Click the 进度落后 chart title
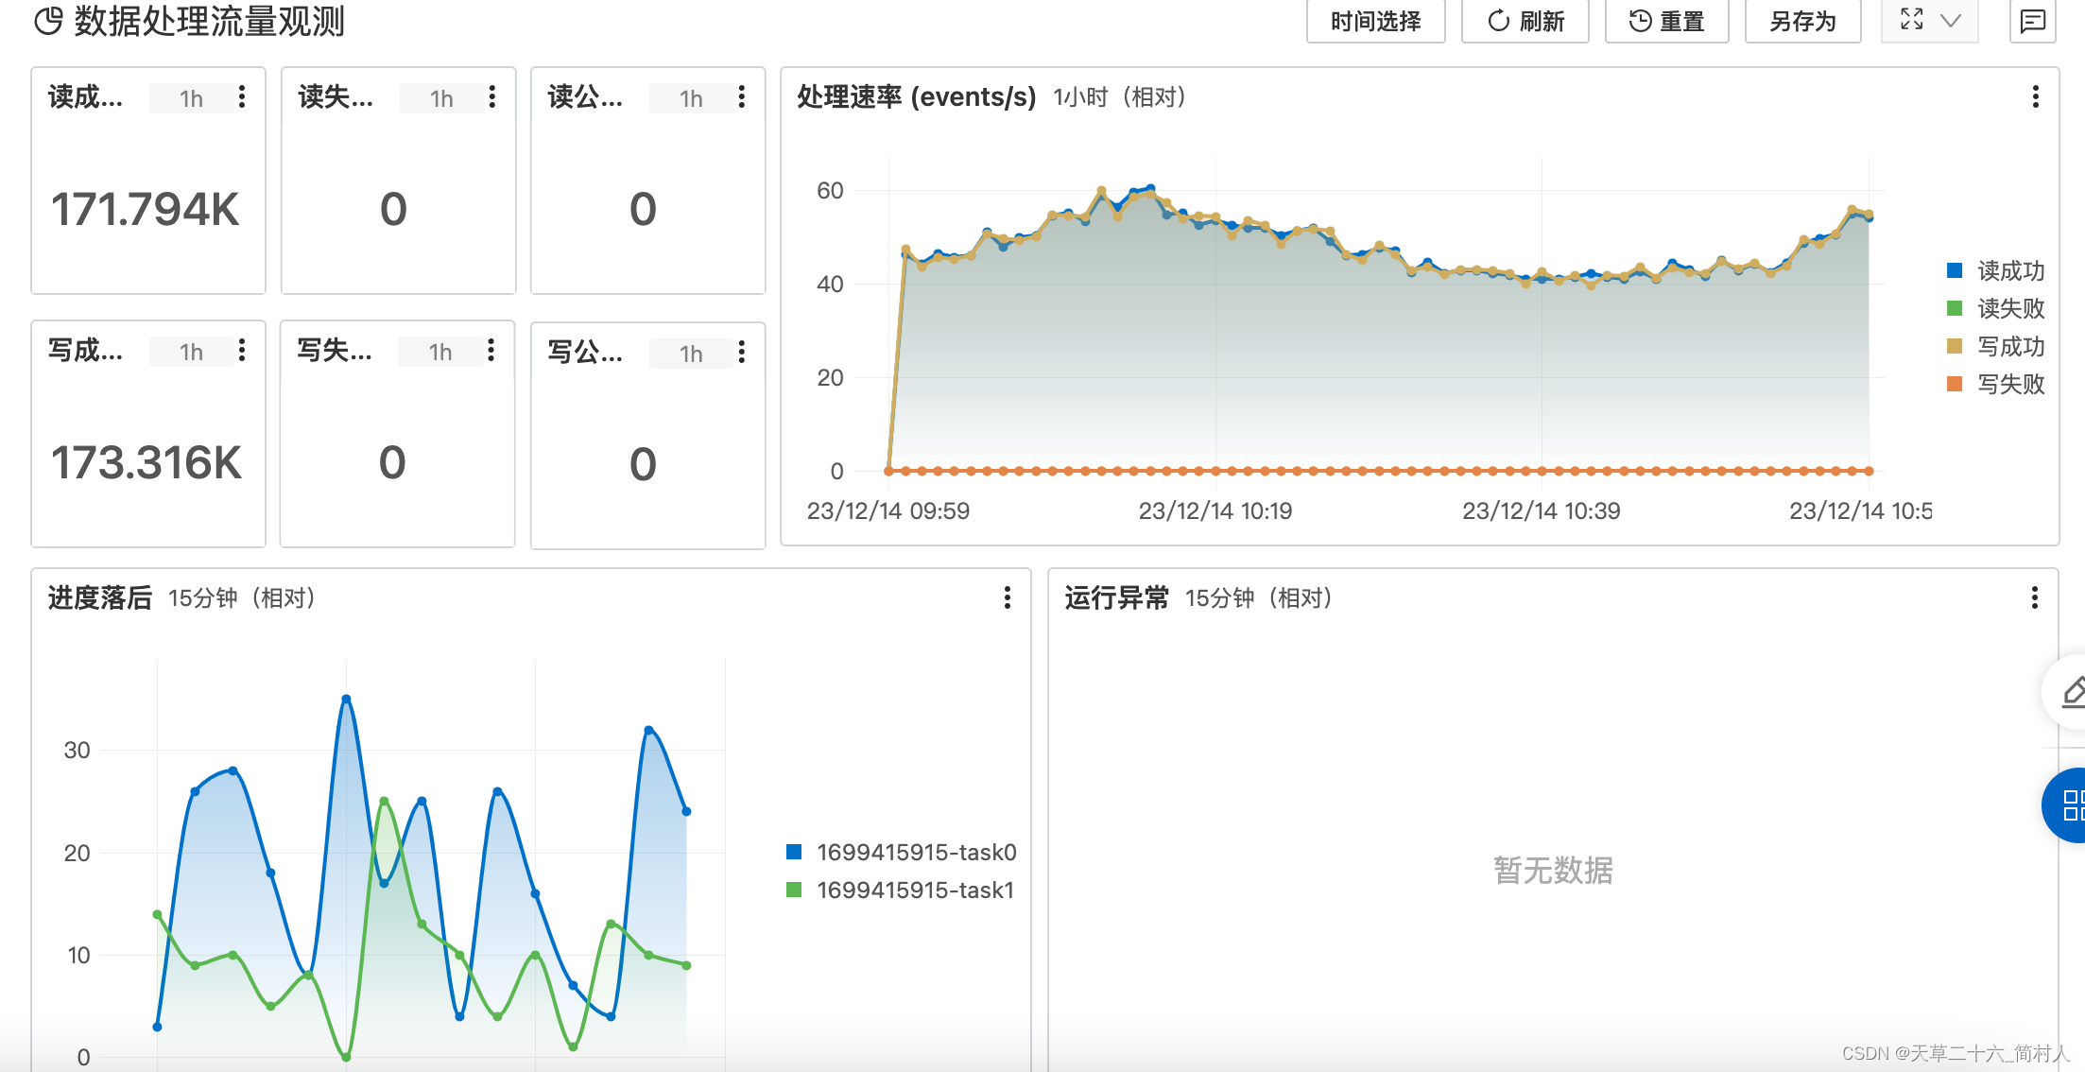 (x=99, y=597)
